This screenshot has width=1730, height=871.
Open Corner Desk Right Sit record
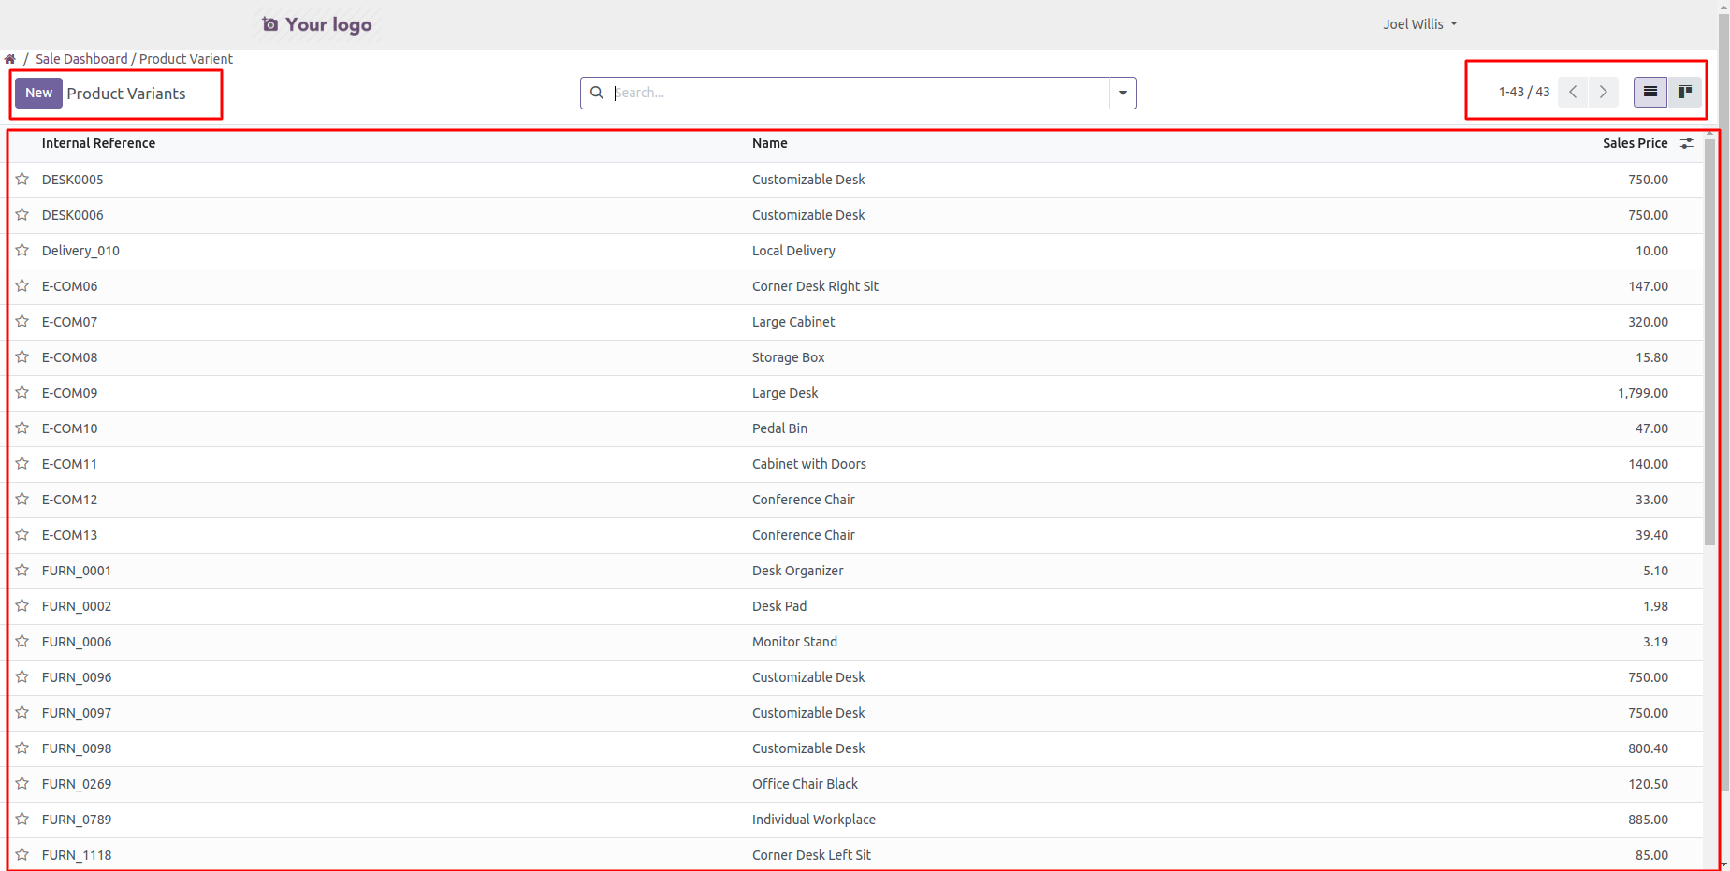pyautogui.click(x=815, y=286)
